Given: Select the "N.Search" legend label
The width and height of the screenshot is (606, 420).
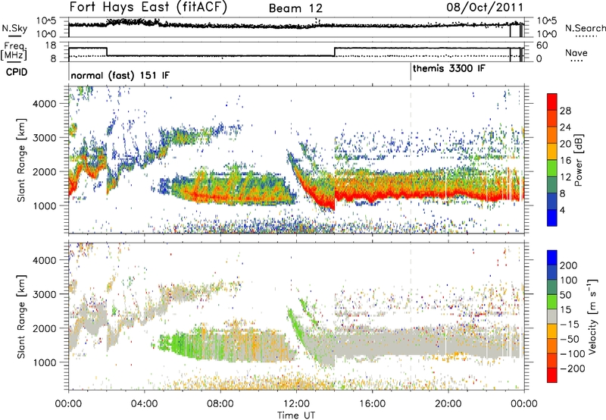Looking at the screenshot, I should click(x=586, y=28).
